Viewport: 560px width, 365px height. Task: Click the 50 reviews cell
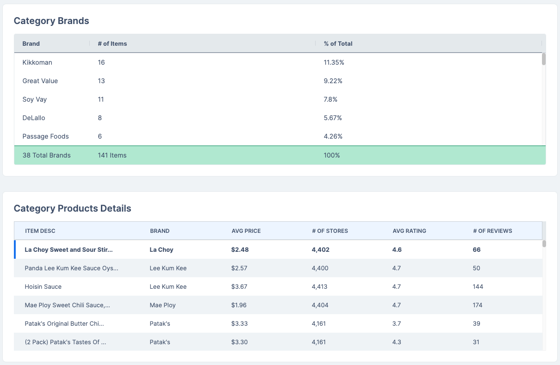(477, 268)
